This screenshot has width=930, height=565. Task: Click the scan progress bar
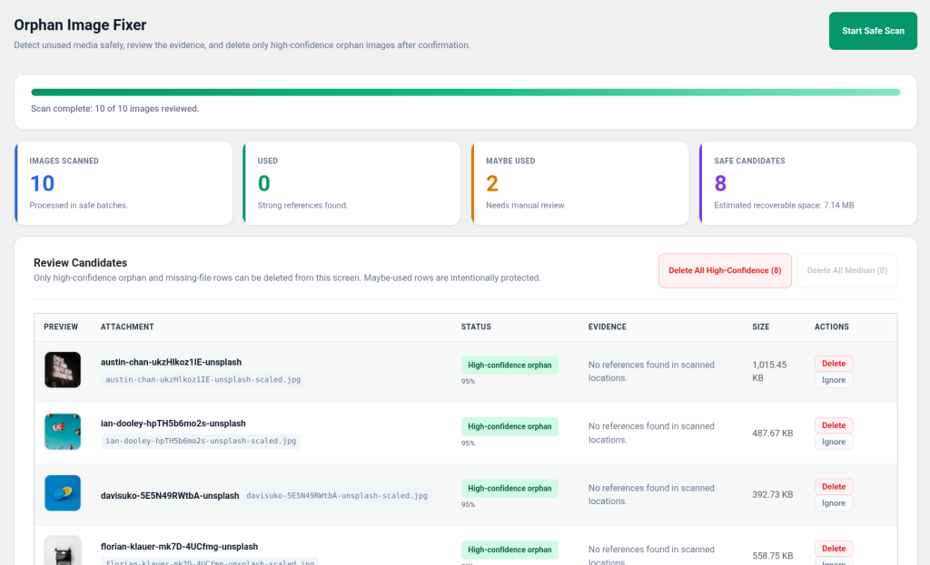[x=466, y=93]
